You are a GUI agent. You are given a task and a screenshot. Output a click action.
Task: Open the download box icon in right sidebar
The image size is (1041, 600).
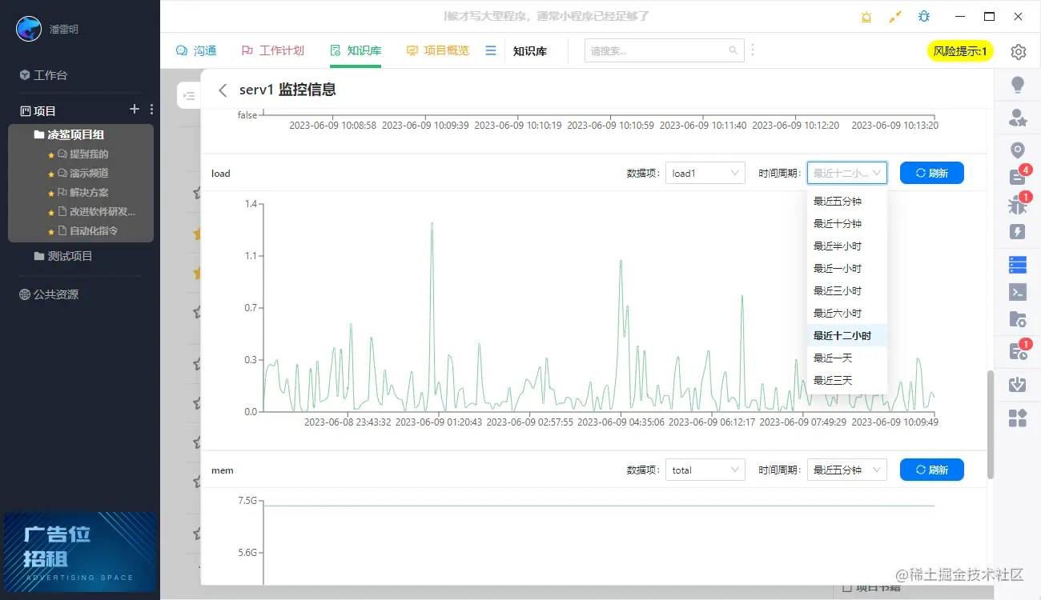(1018, 384)
